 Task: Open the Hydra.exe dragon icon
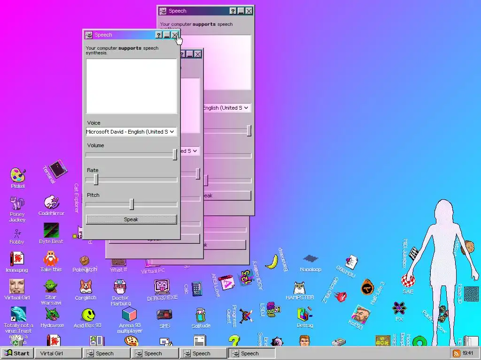click(52, 315)
